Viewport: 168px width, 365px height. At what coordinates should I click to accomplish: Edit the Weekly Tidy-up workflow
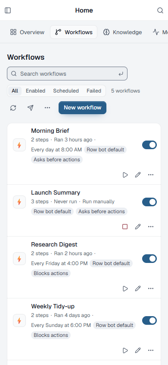pos(138,350)
